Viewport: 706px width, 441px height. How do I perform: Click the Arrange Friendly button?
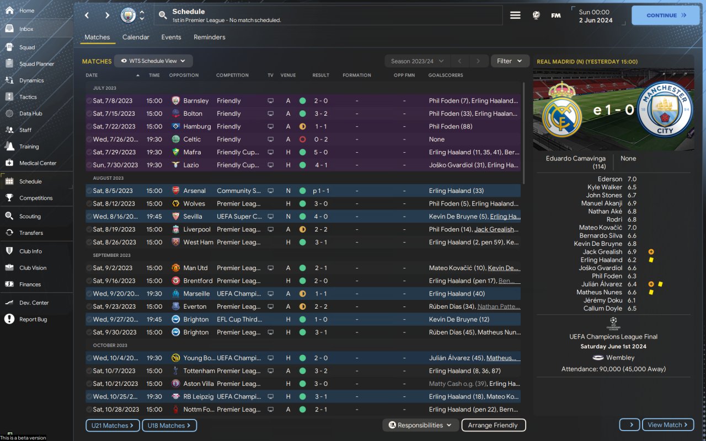pos(493,425)
